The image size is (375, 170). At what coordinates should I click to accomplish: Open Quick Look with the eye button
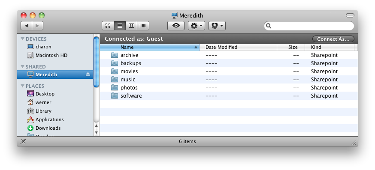click(176, 26)
